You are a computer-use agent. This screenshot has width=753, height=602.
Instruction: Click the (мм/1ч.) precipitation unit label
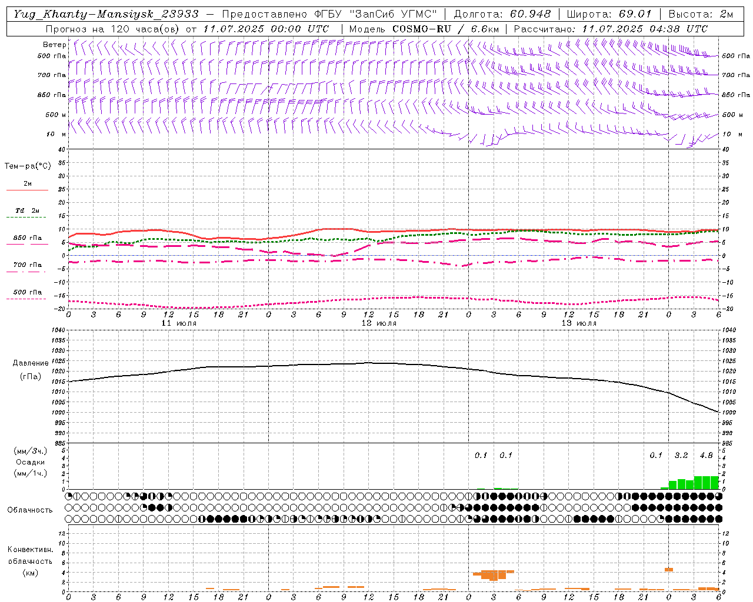(30, 473)
